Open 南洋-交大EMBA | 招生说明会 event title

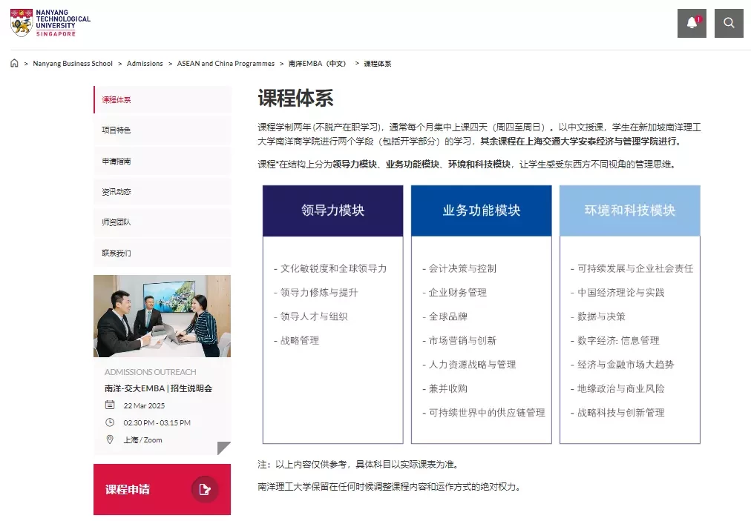(159, 388)
